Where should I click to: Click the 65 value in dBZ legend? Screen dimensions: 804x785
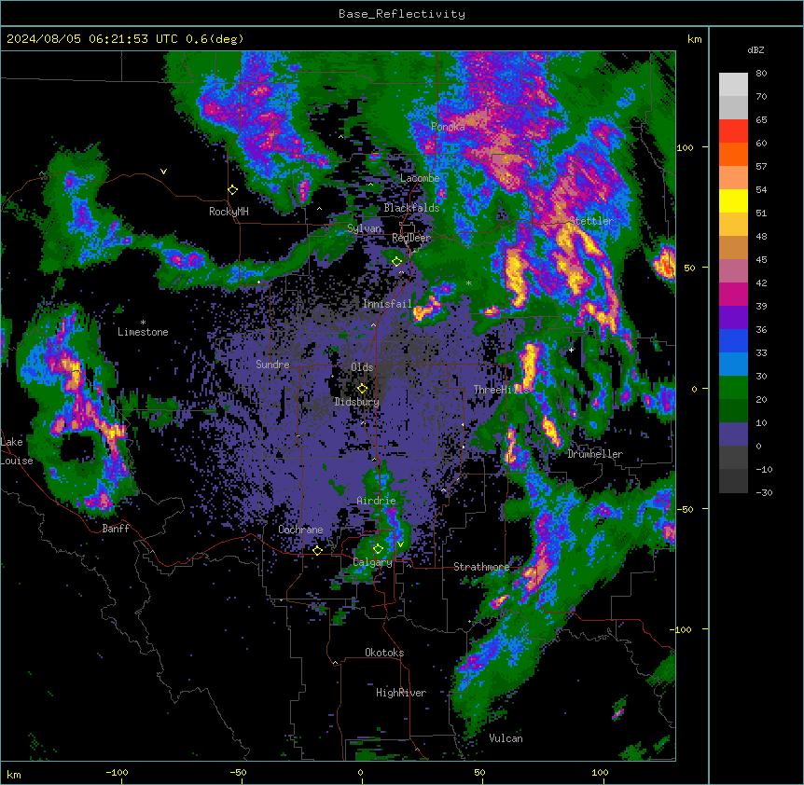point(761,120)
